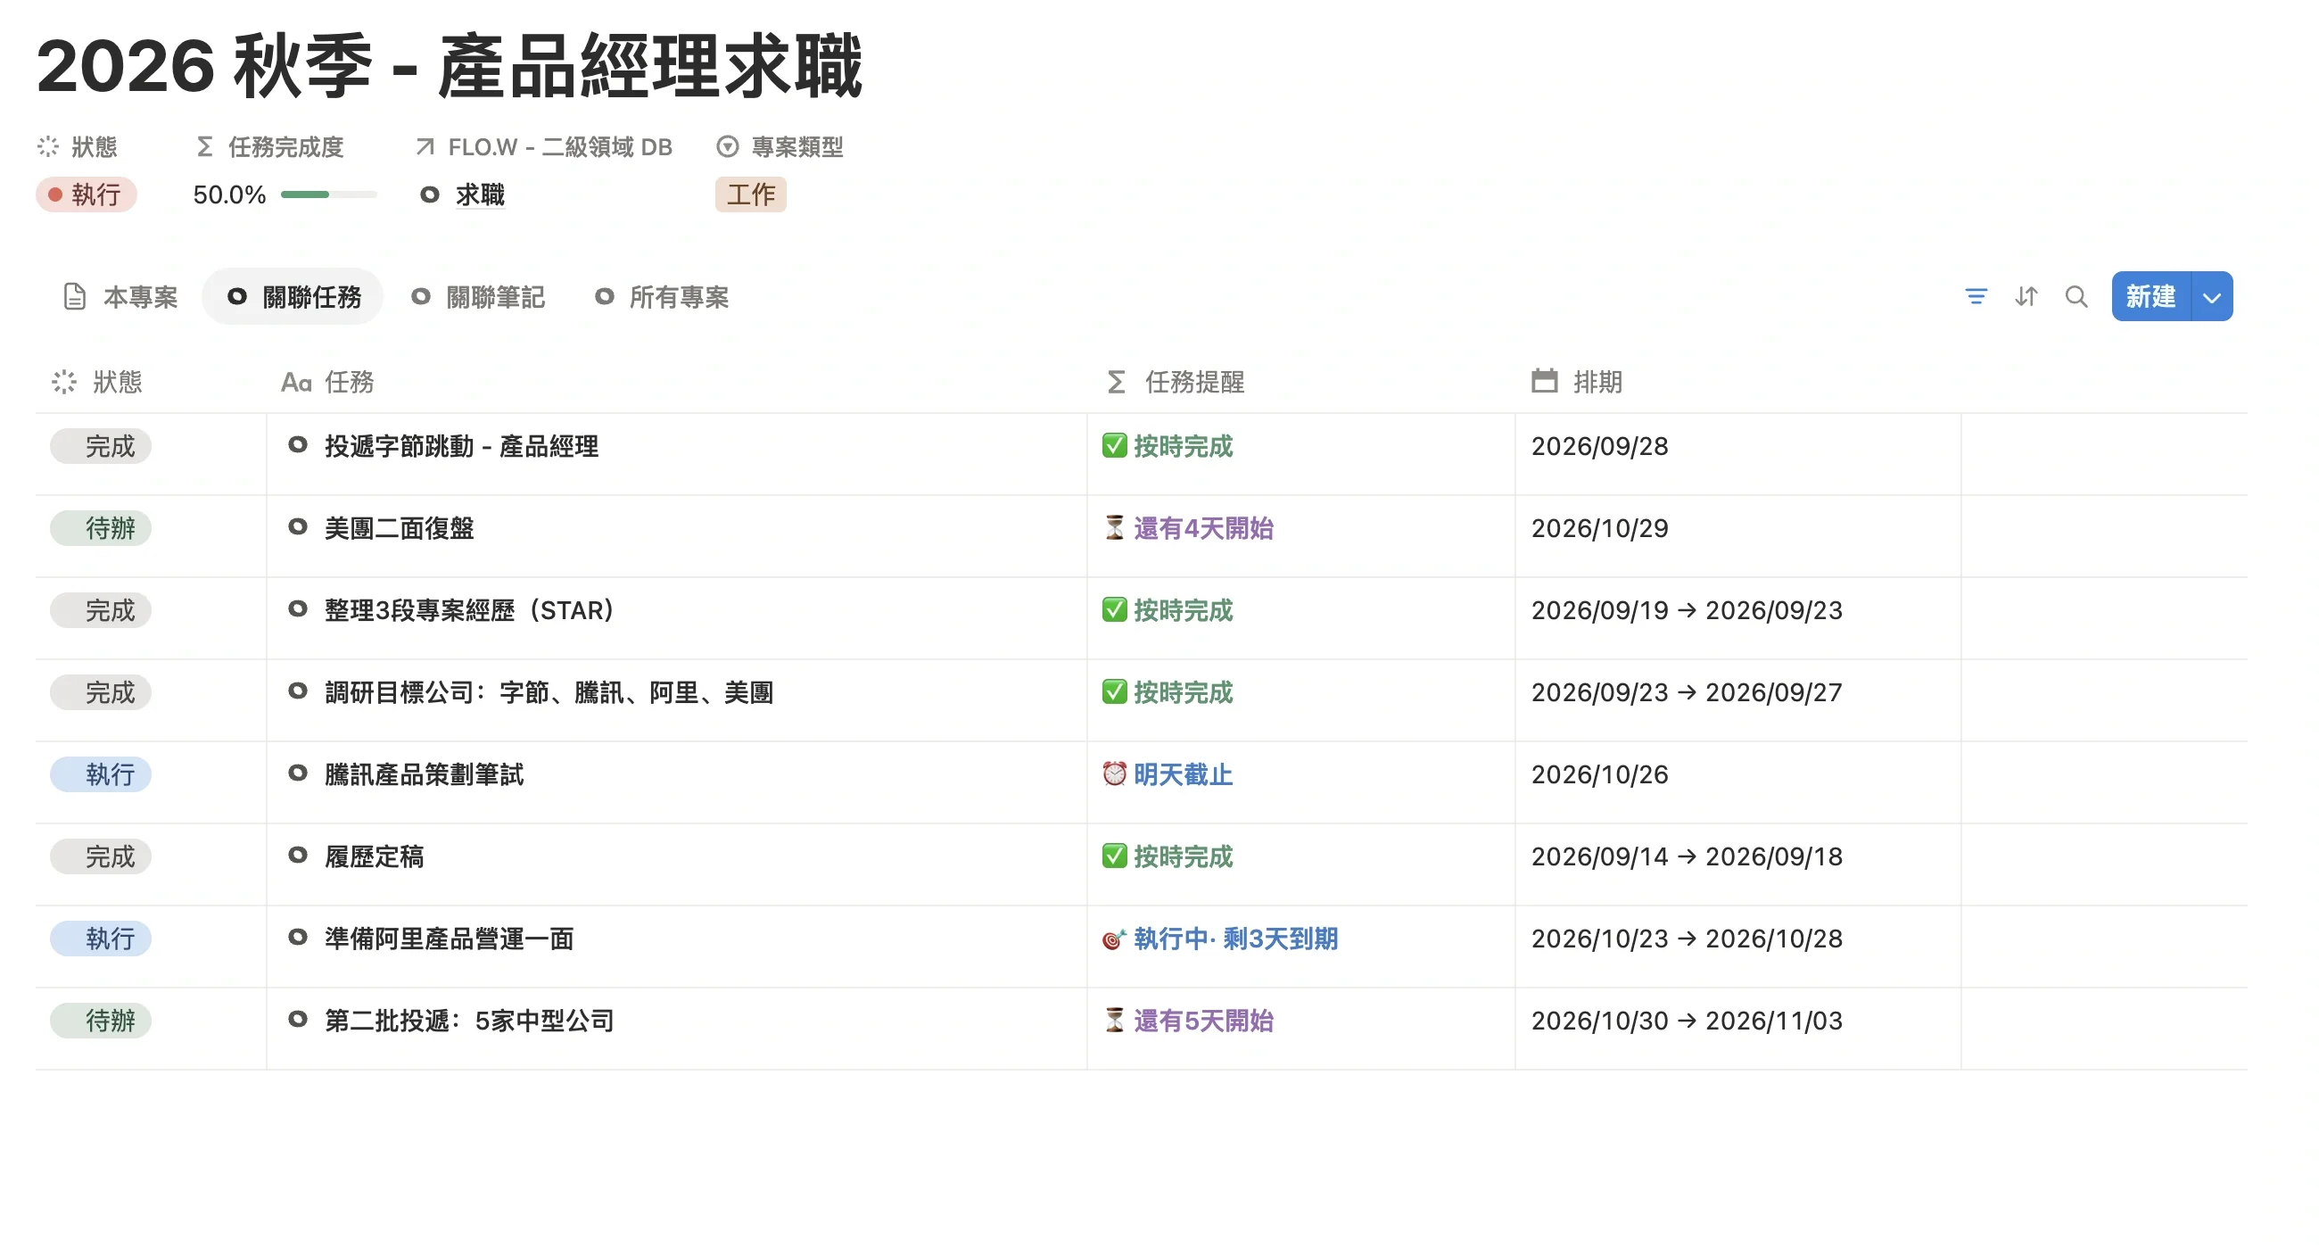The width and height of the screenshot is (2319, 1249).
Task: Open the 履歷定稿 page icon
Action: [x=298, y=855]
